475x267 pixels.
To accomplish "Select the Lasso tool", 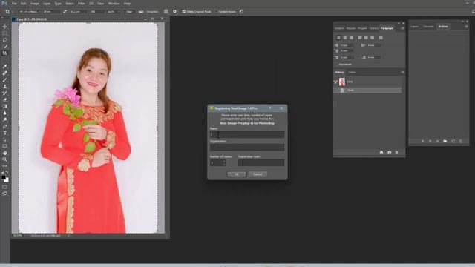I will coord(5,40).
